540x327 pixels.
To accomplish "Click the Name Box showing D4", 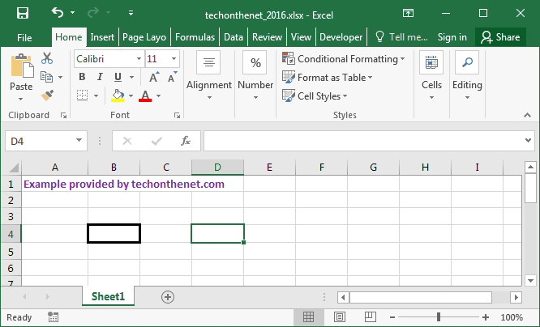I will click(x=40, y=141).
